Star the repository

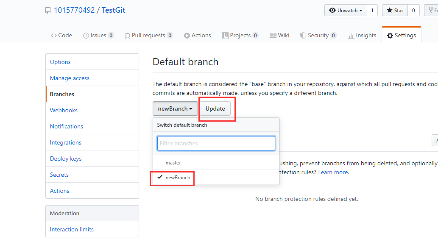(x=395, y=10)
